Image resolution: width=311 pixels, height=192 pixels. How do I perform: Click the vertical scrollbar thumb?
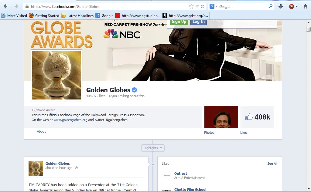click(309, 29)
